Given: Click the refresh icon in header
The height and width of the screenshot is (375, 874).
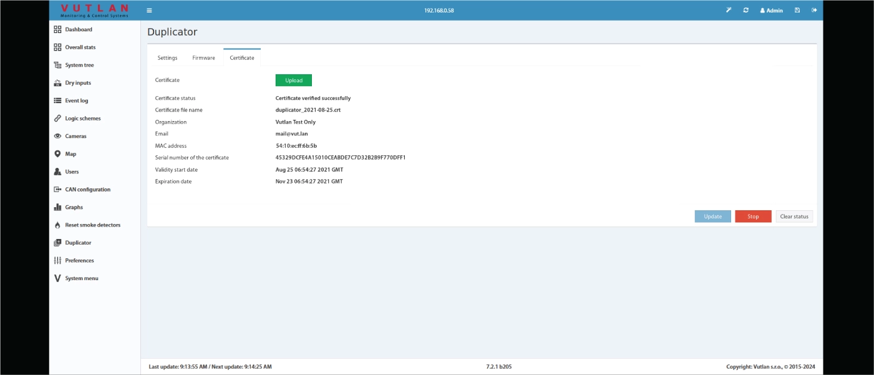Looking at the screenshot, I should click(x=745, y=10).
